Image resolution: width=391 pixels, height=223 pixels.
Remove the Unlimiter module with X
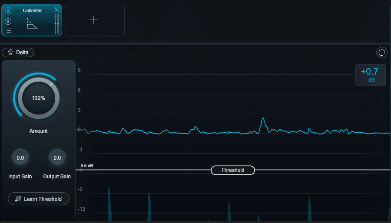coord(56,10)
